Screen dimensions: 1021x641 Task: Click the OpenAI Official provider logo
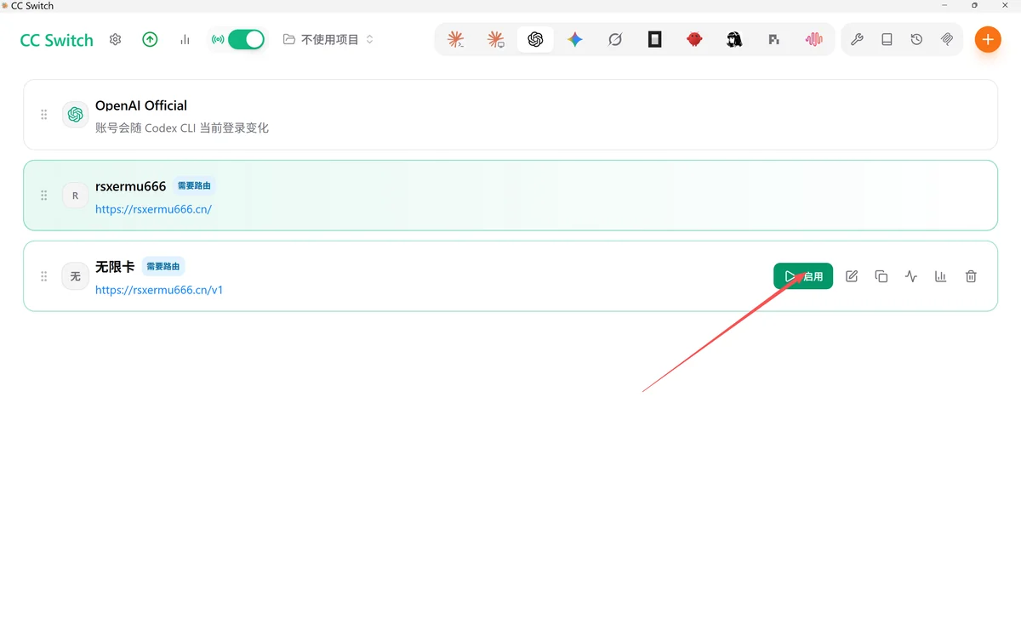pos(75,115)
